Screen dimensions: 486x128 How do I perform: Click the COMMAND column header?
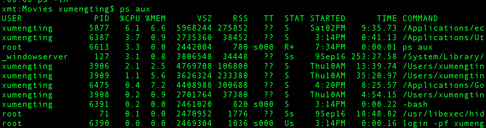click(420, 18)
